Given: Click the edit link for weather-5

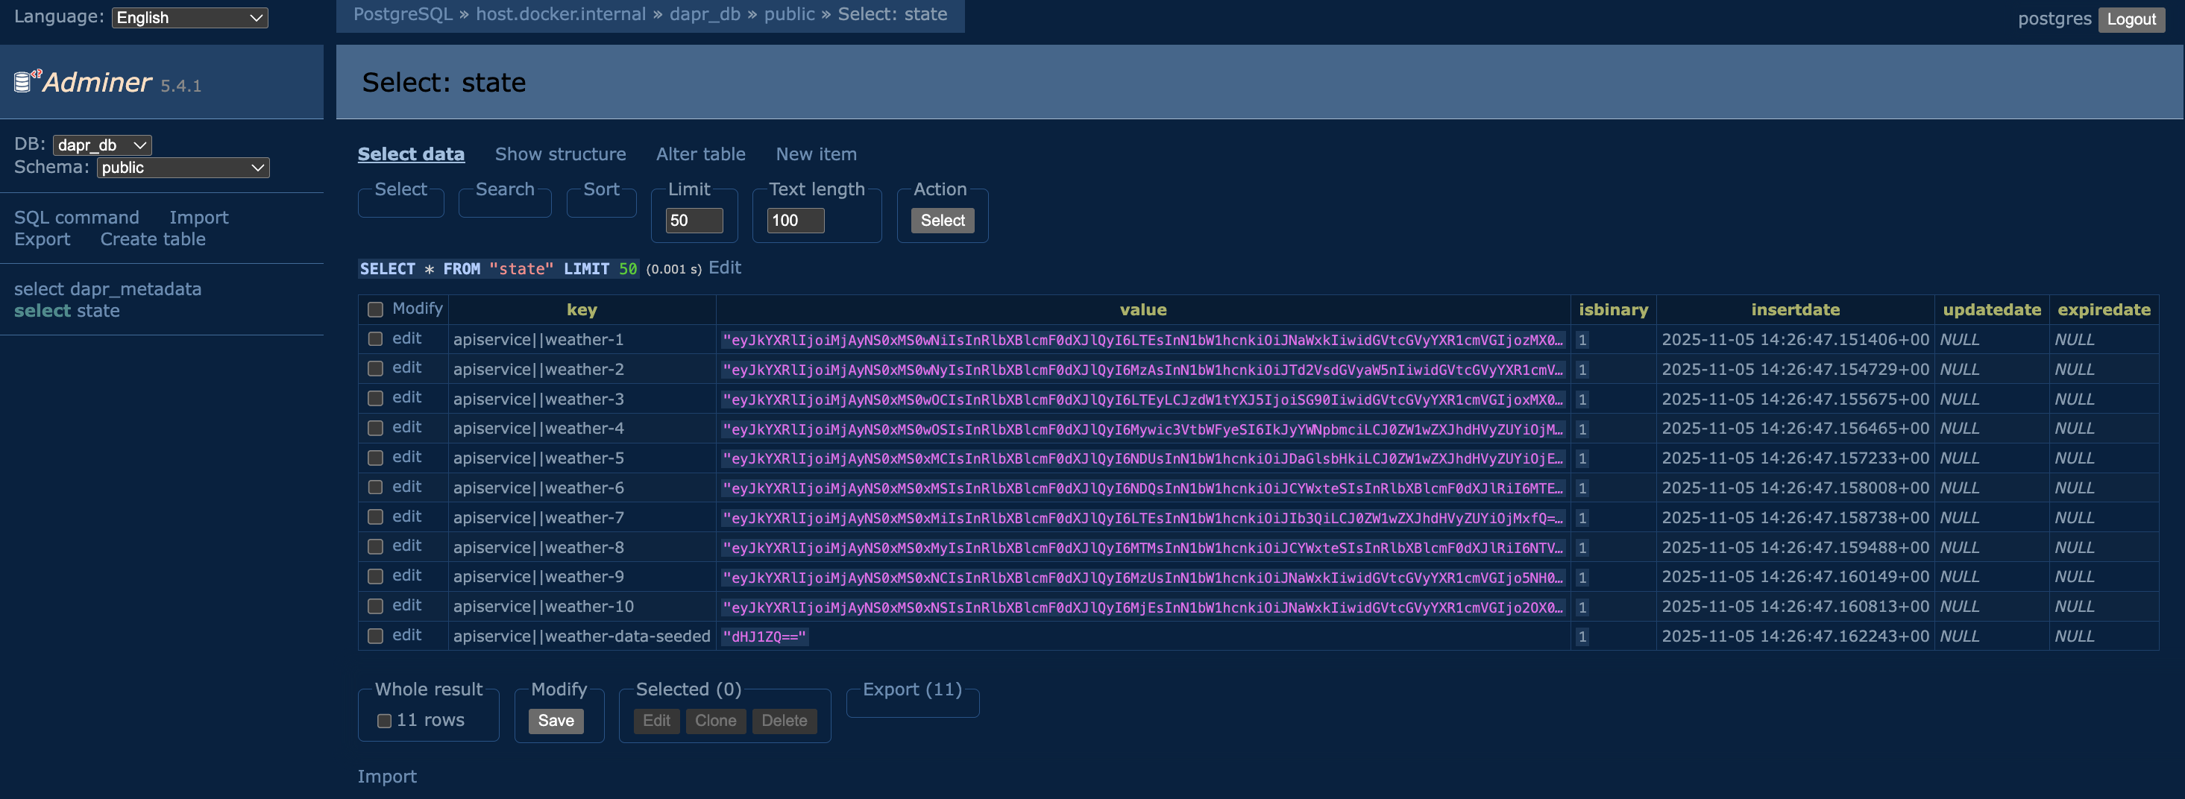Looking at the screenshot, I should tap(406, 457).
